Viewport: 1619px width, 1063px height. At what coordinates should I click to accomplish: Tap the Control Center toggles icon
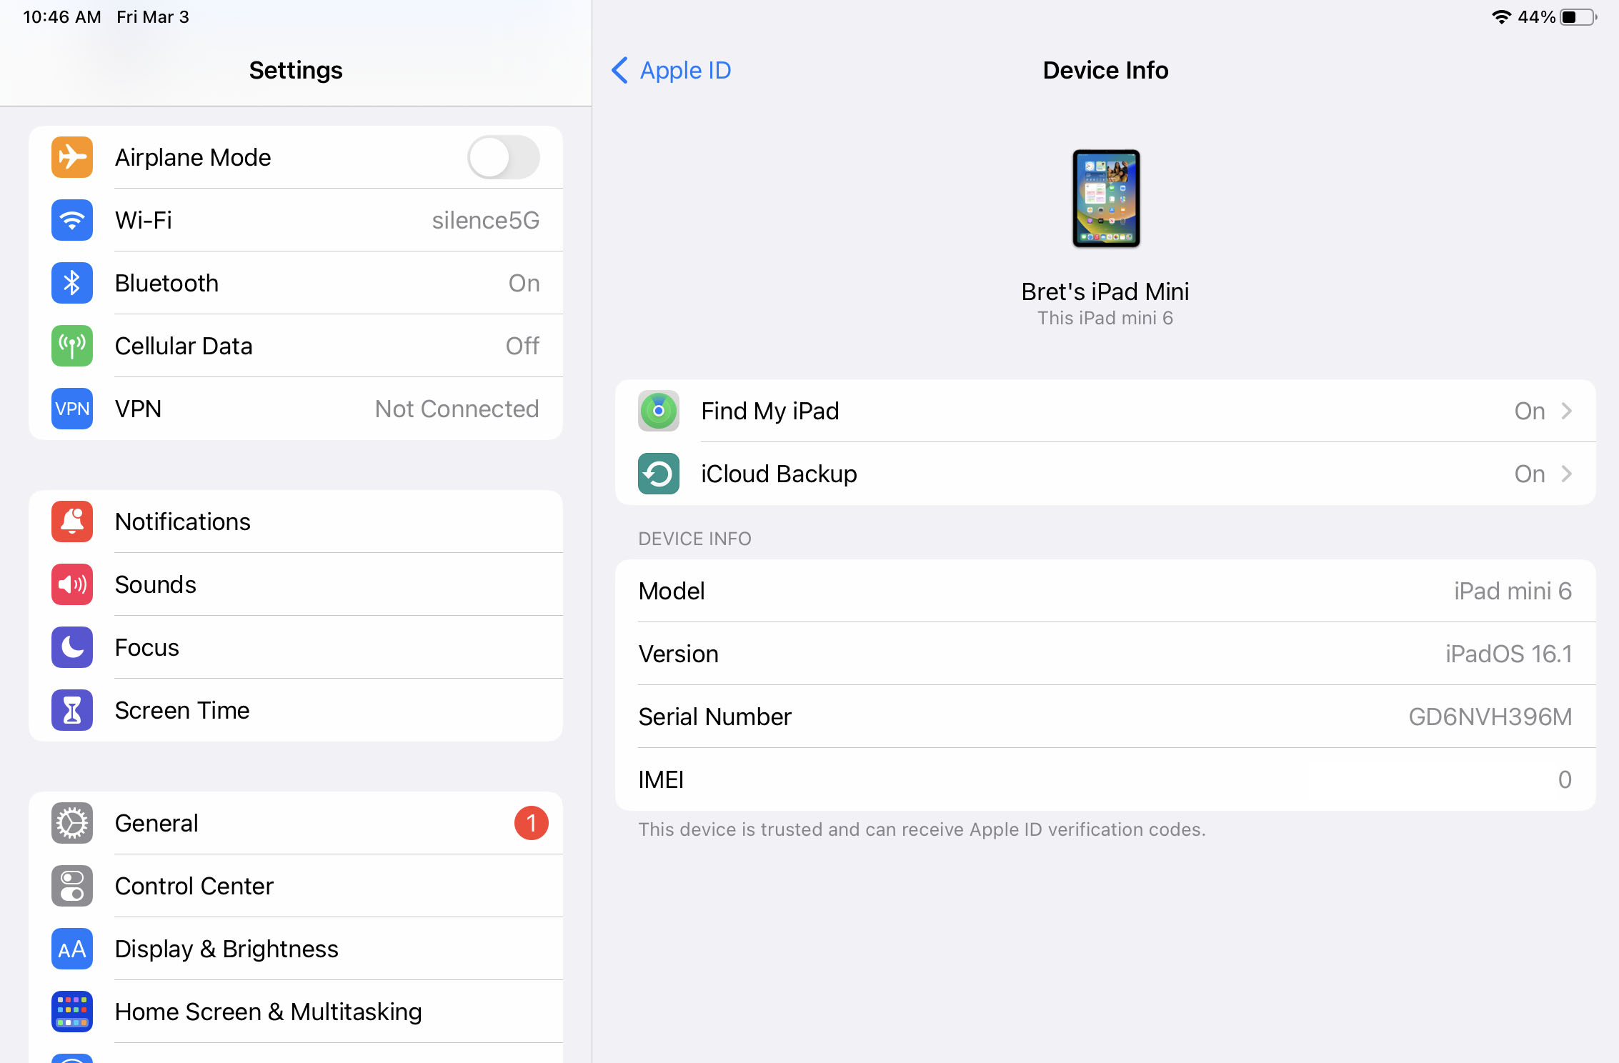click(72, 886)
